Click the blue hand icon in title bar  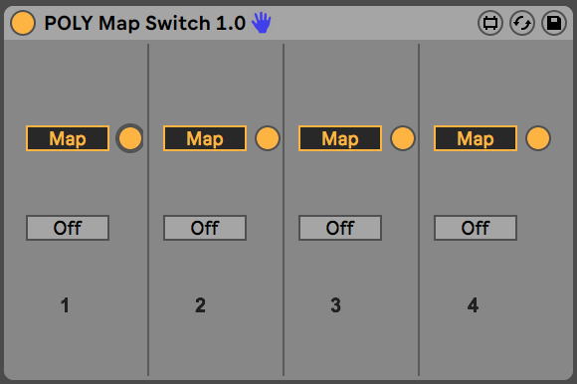pyautogui.click(x=262, y=23)
